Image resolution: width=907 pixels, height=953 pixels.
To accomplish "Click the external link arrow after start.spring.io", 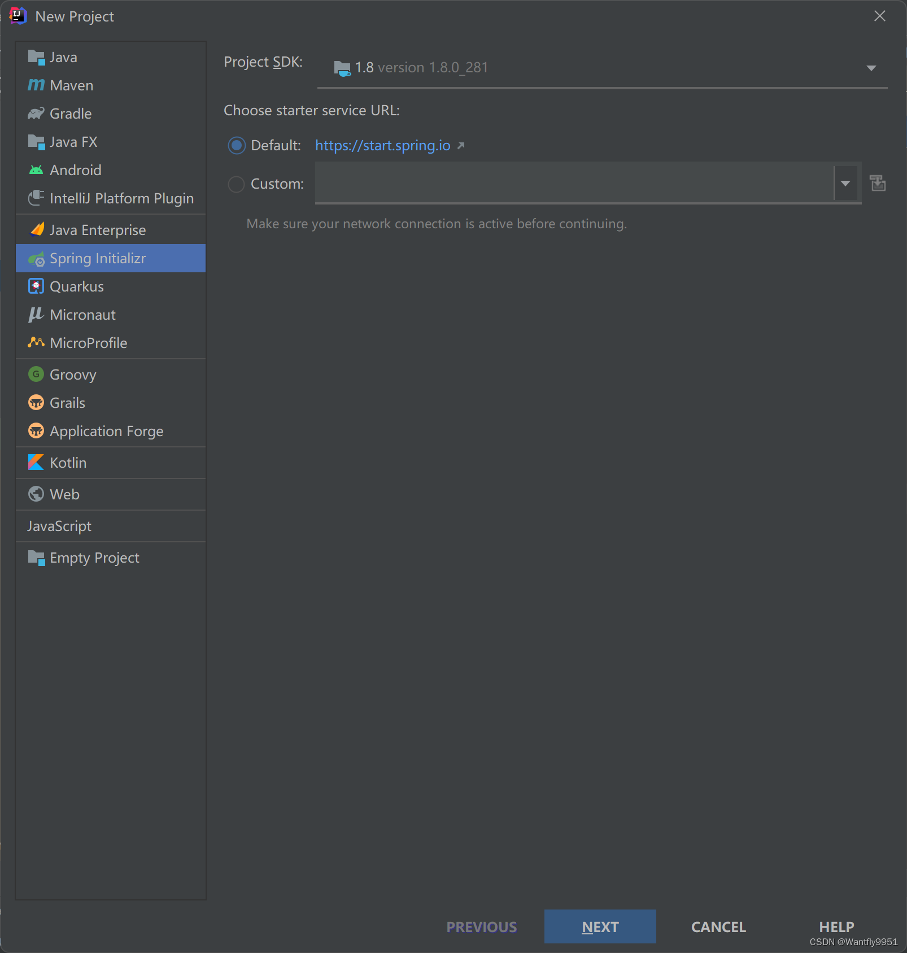I will [x=461, y=146].
